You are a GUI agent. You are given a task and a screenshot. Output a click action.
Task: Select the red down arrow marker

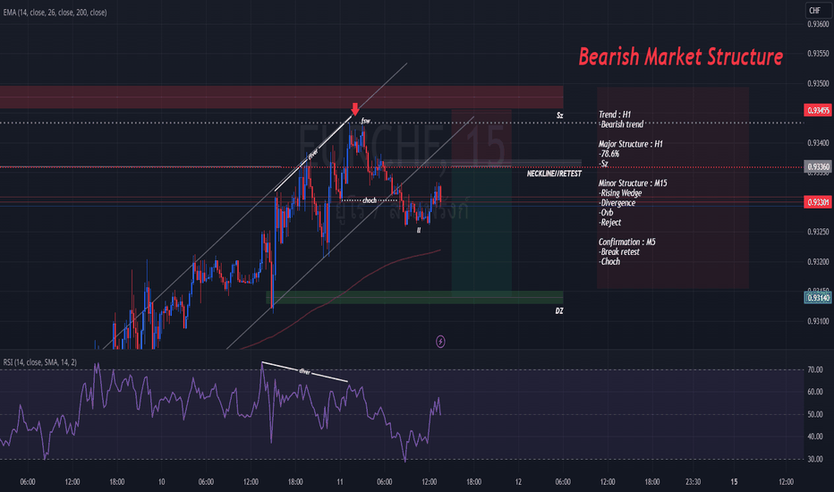tap(355, 109)
